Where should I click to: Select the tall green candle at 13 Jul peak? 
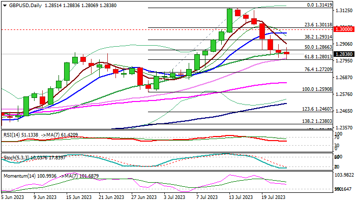[229, 20]
